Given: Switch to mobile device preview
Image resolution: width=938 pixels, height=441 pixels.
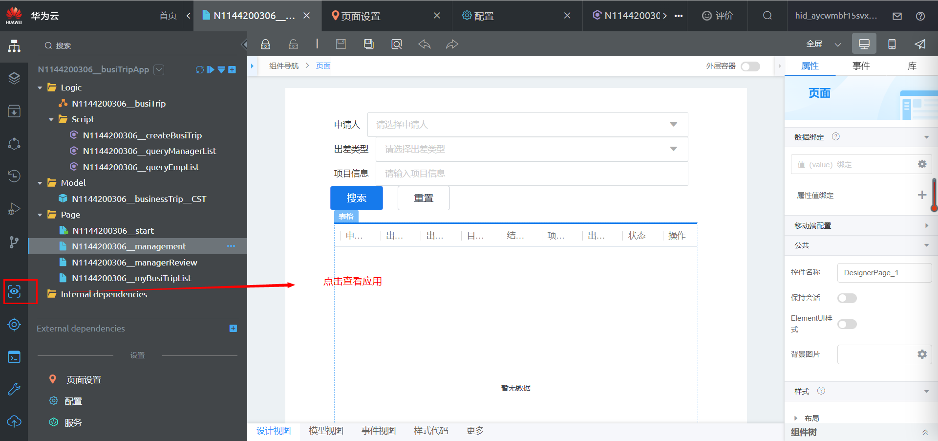Looking at the screenshot, I should (x=892, y=44).
